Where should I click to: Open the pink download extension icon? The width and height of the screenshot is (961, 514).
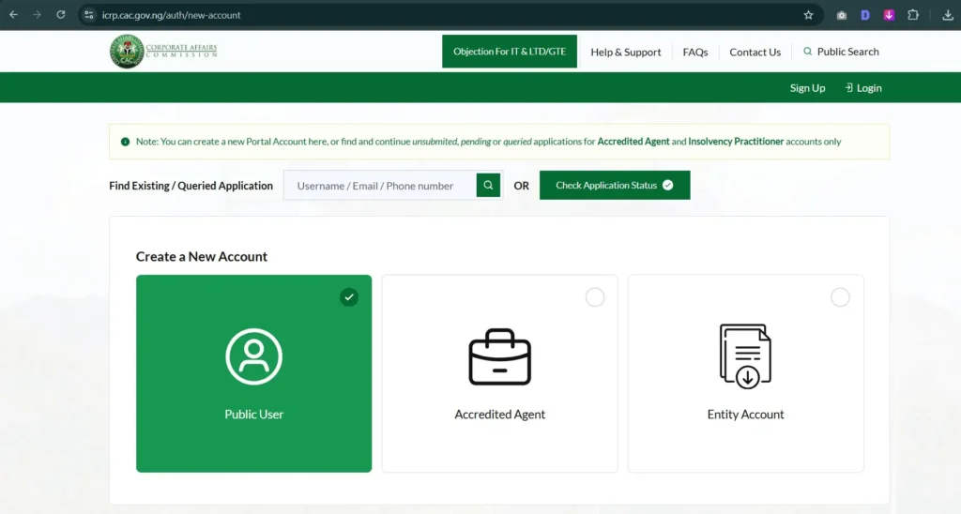[889, 15]
